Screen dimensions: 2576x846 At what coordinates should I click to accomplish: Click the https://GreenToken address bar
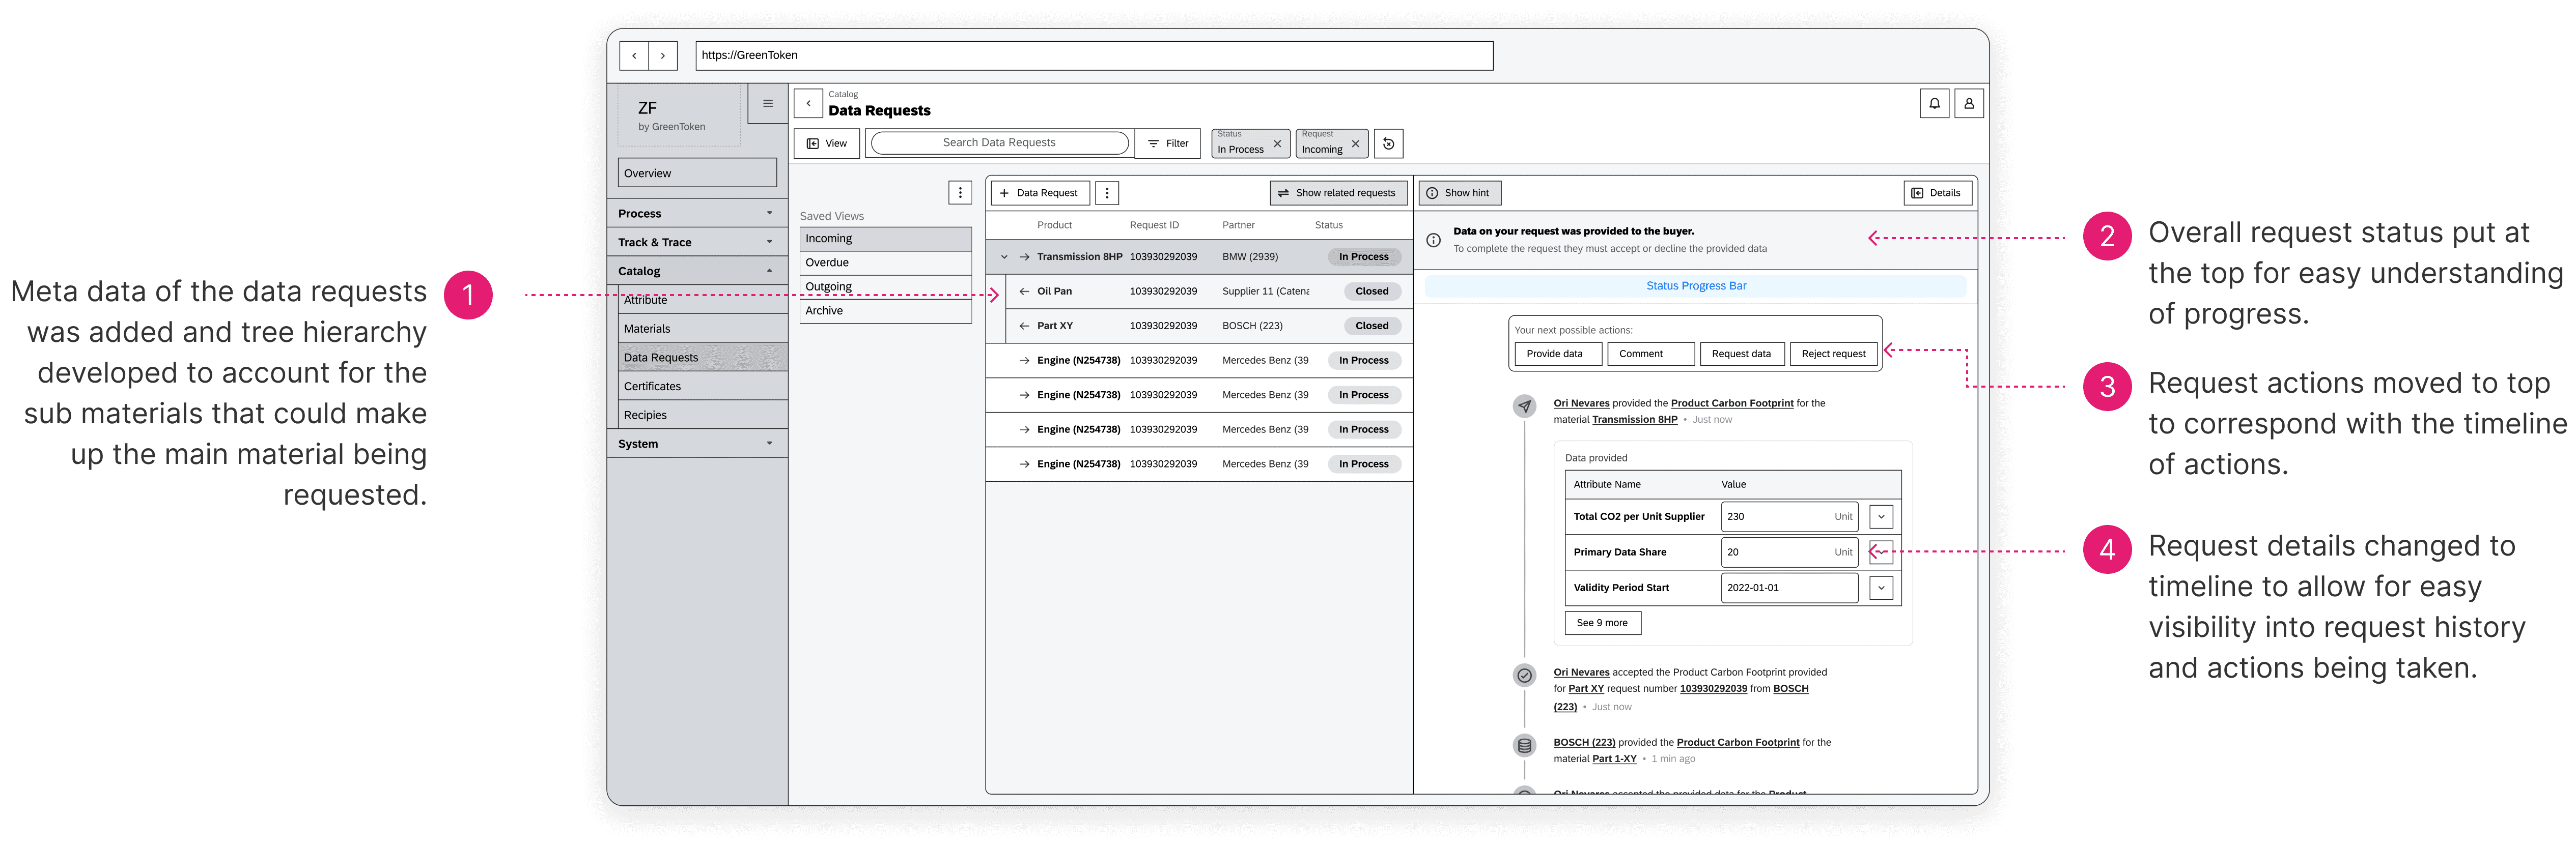(1094, 56)
